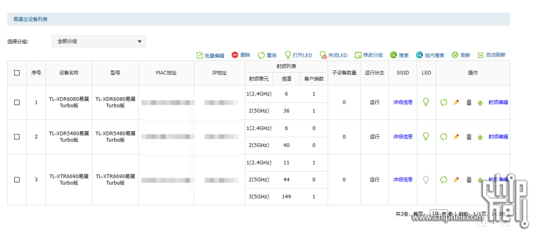Open SSID 详细信息 link for TL-XDR6080
Screen dimensions: 536x236
(x=403, y=102)
